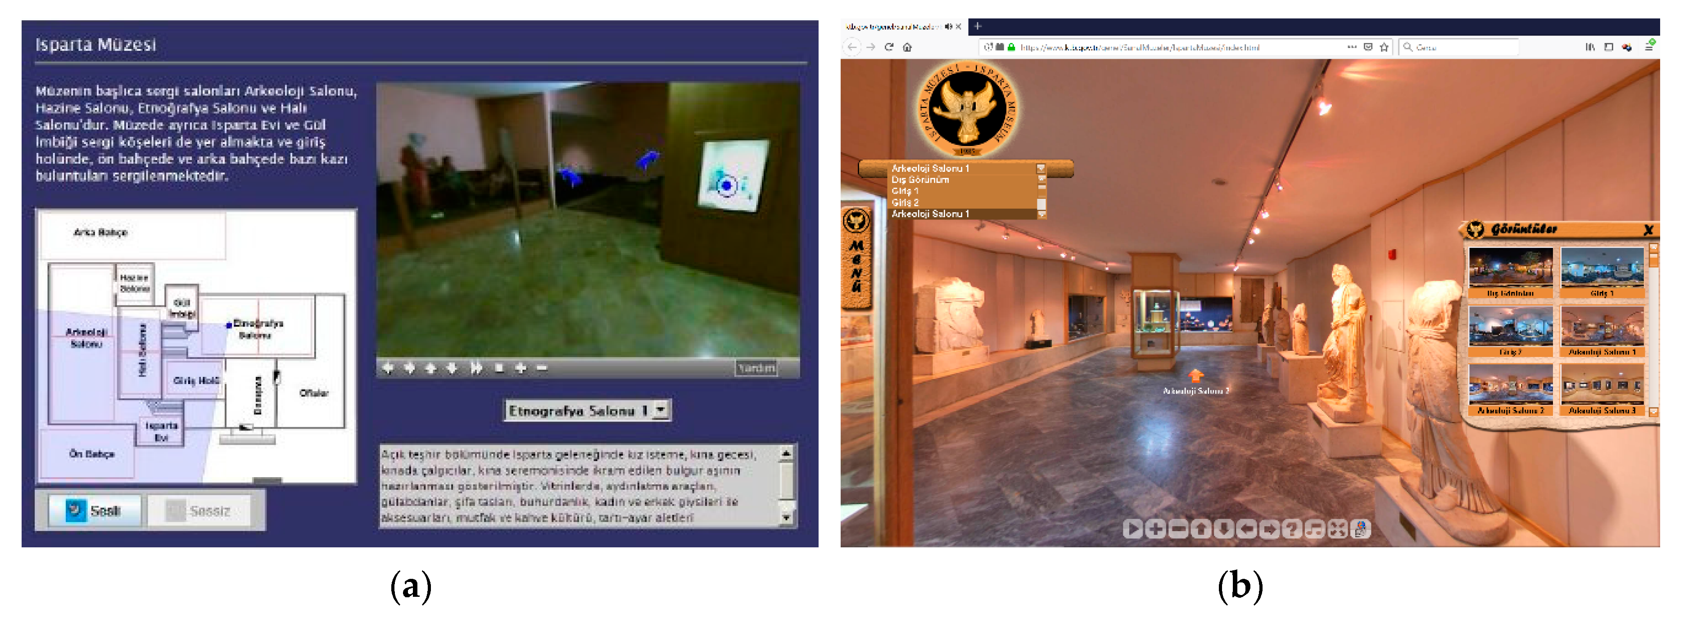This screenshot has width=1684, height=622.
Task: Click the zoom in plus icon in panorama toolbar
Action: (x=1155, y=528)
